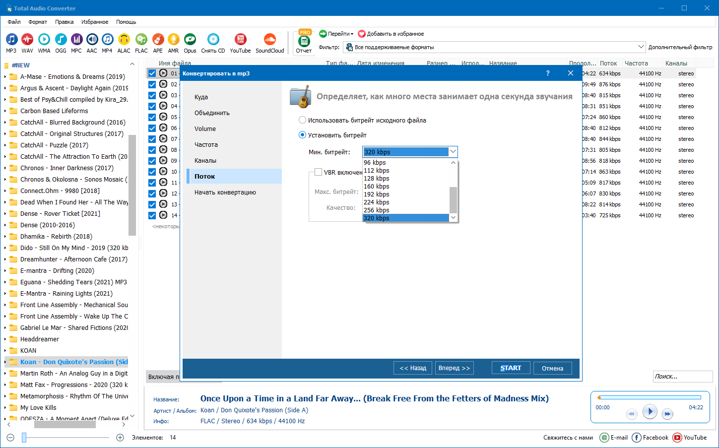Viewport: 719px width, 448px height.
Task: Choose the FLAC format icon
Action: pyautogui.click(x=141, y=43)
